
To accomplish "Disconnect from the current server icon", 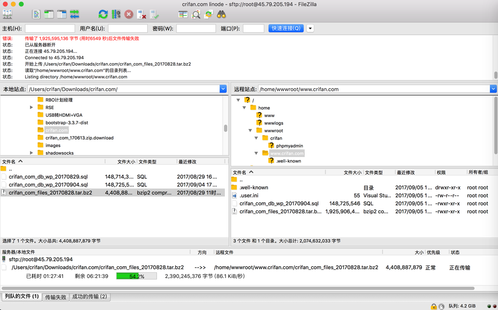I will click(141, 14).
